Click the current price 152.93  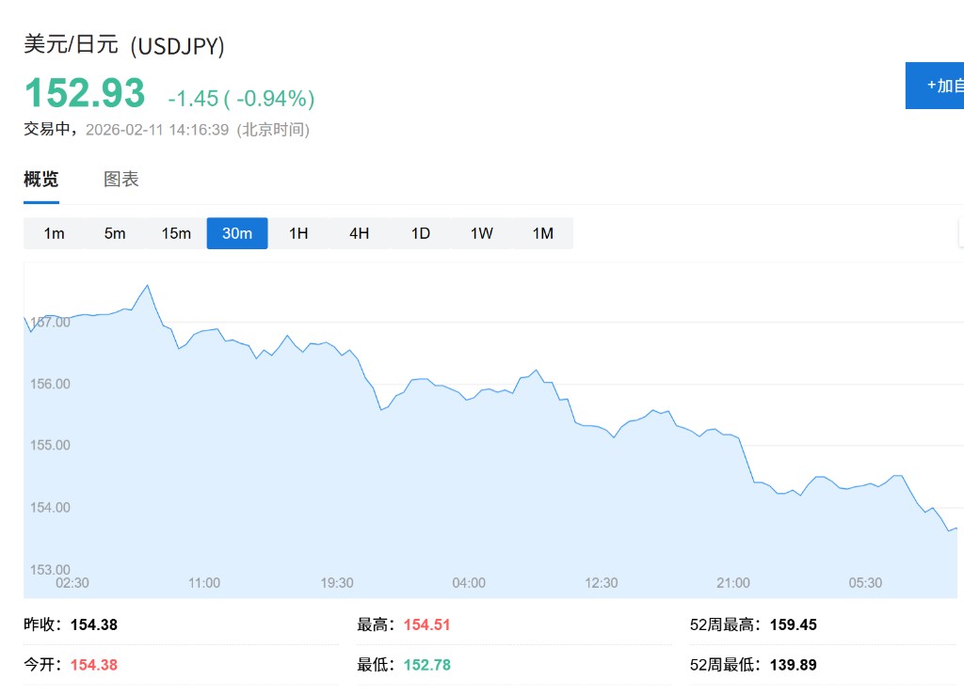click(85, 94)
